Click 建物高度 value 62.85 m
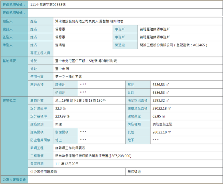The image size is (223, 184). (x=159, y=116)
